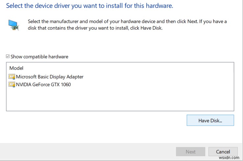
Task: Cancel the driver installation wizard
Action: point(222,151)
